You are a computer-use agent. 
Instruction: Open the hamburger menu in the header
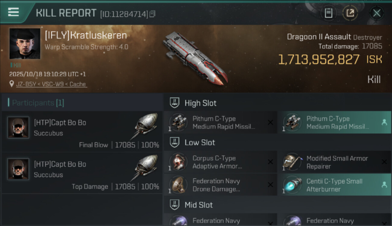[14, 12]
